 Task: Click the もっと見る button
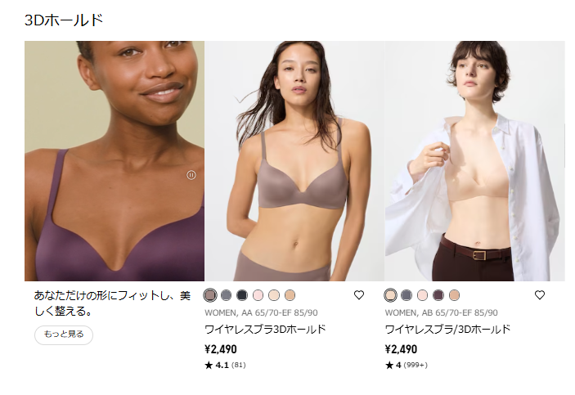(64, 334)
